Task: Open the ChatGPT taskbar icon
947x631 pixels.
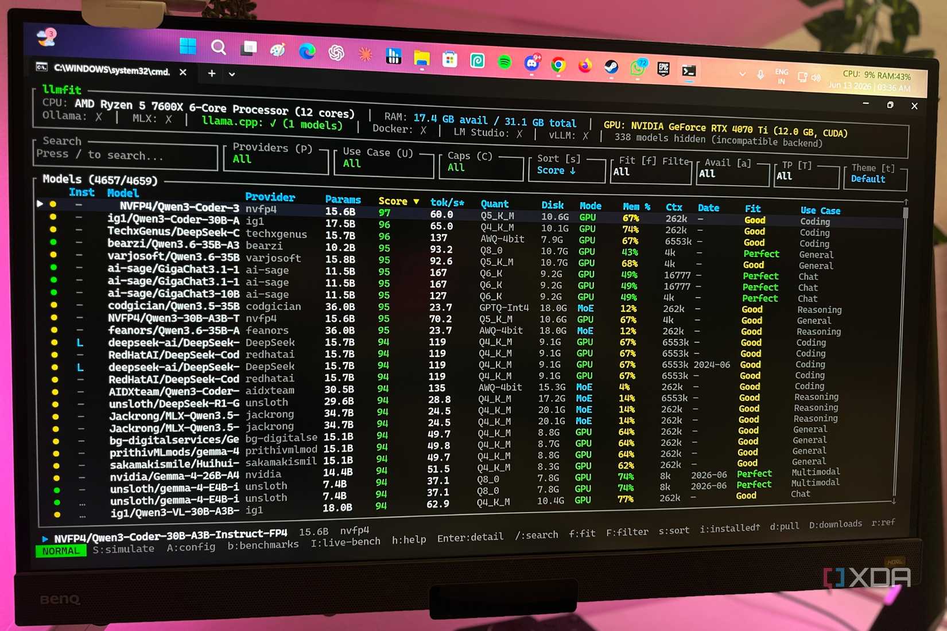Action: [x=336, y=53]
